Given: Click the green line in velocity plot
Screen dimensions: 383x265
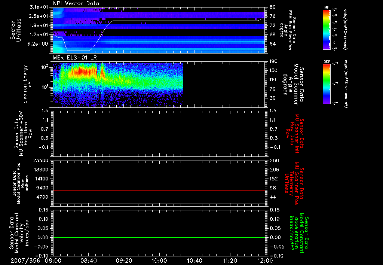Looking at the screenshot, I should [159, 237].
